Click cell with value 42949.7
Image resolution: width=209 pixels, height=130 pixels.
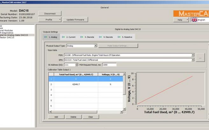tap(76, 84)
